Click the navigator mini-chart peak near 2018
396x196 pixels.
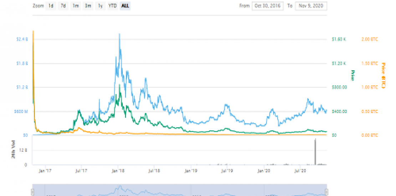[120, 187]
